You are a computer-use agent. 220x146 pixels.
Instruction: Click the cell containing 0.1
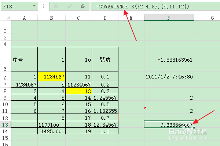[105, 76]
